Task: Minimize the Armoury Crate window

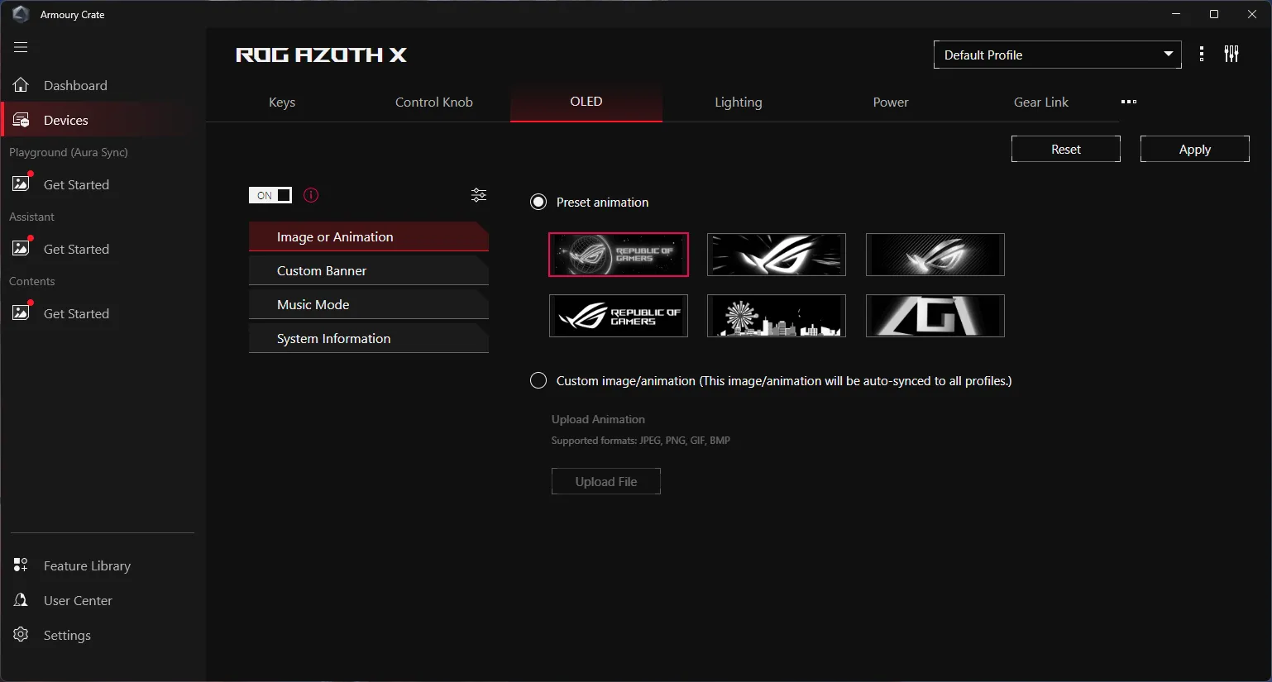Action: pyautogui.click(x=1176, y=14)
